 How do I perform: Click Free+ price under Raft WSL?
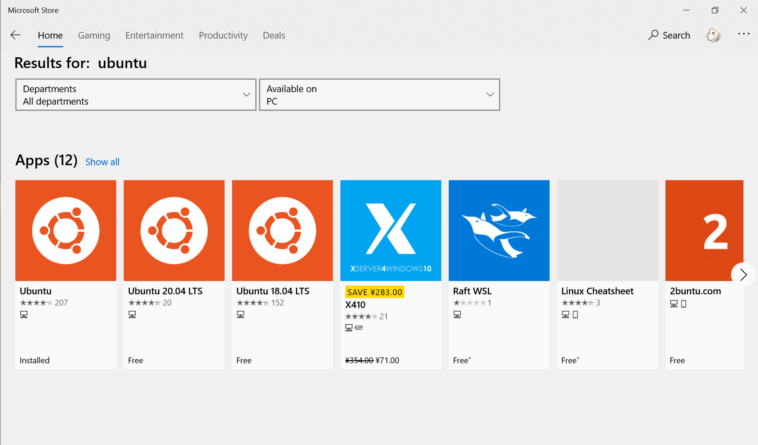pyautogui.click(x=462, y=360)
